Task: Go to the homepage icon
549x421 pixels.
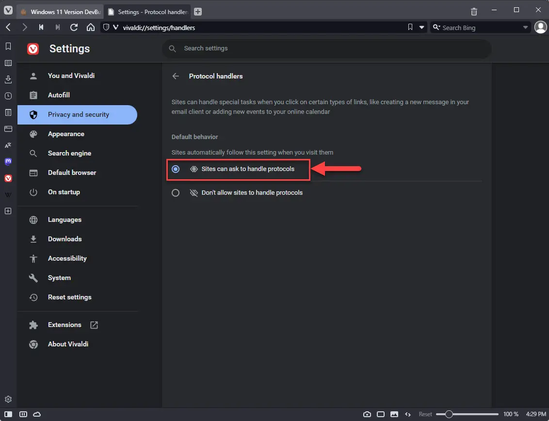Action: pyautogui.click(x=91, y=27)
